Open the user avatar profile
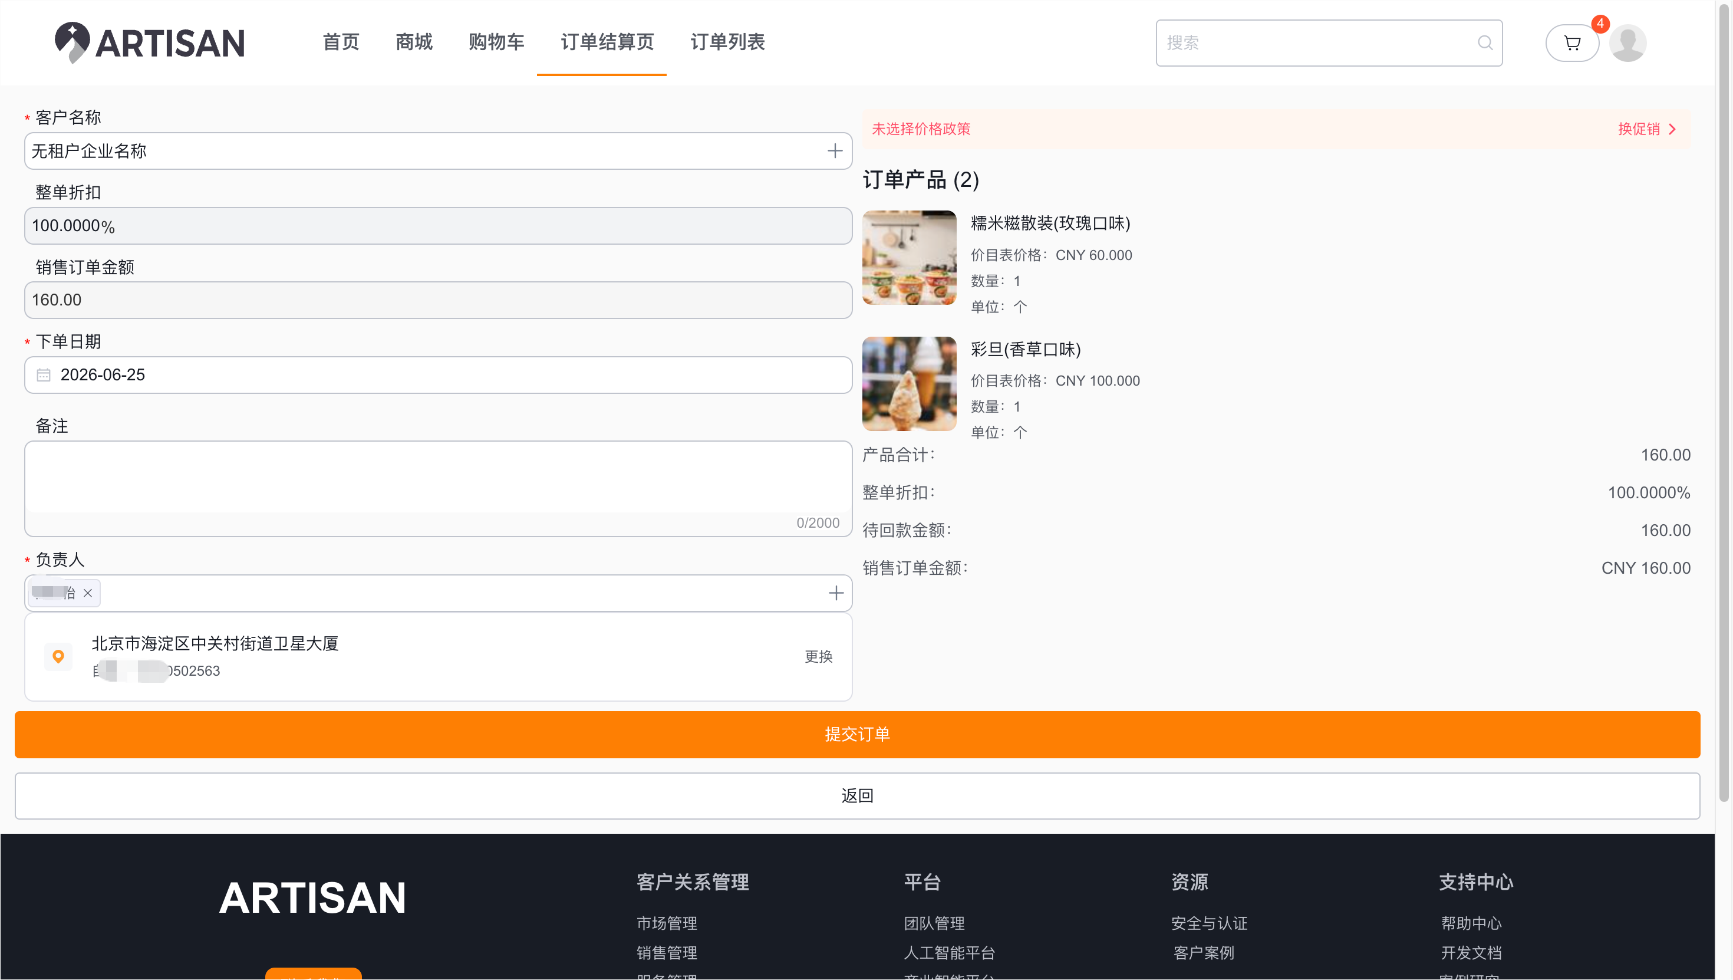The width and height of the screenshot is (1733, 980). point(1628,43)
